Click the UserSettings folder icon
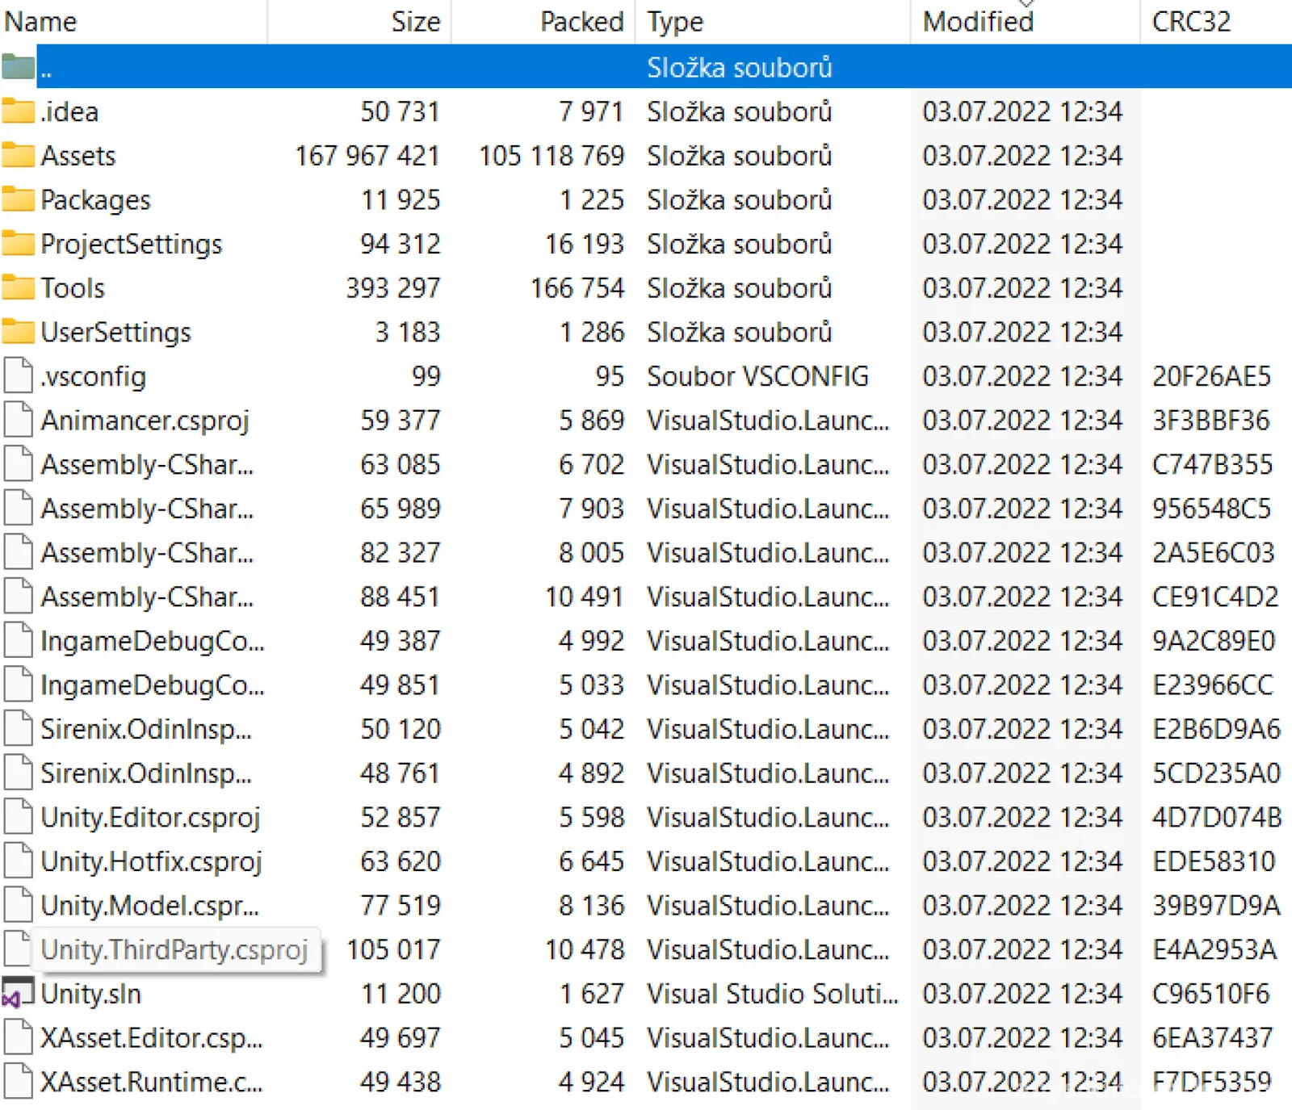 (18, 332)
